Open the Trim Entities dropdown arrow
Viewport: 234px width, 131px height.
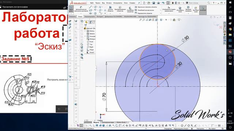pos(110,13)
